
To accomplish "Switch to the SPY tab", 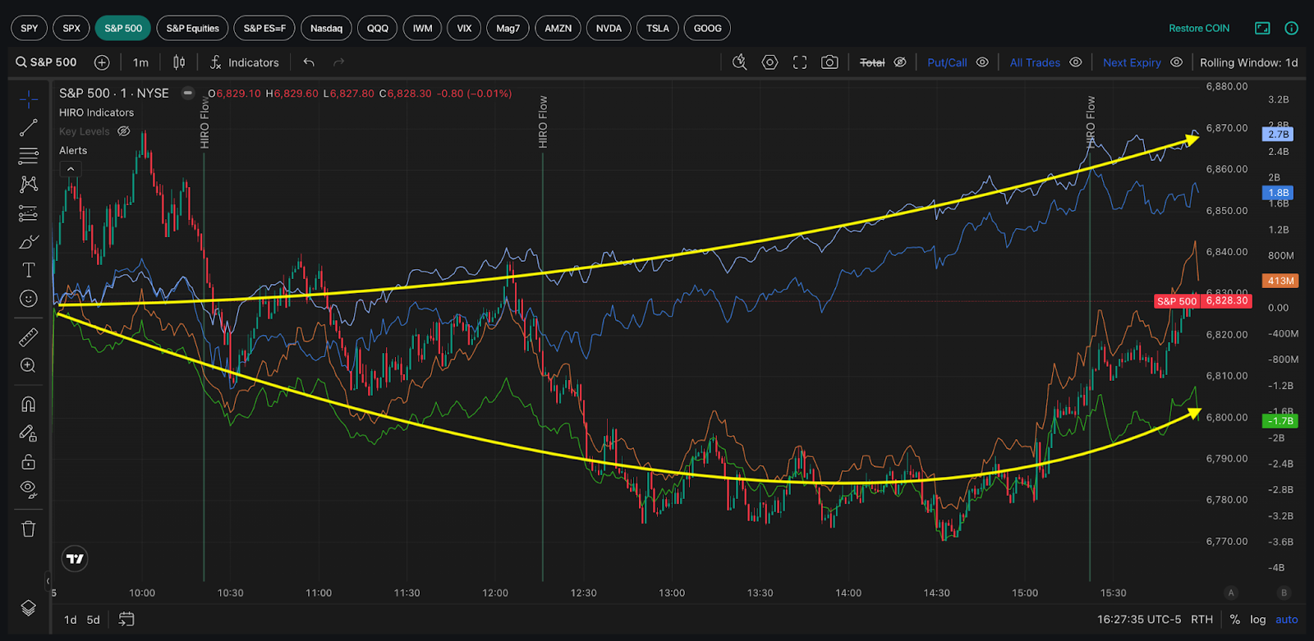I will [x=30, y=28].
